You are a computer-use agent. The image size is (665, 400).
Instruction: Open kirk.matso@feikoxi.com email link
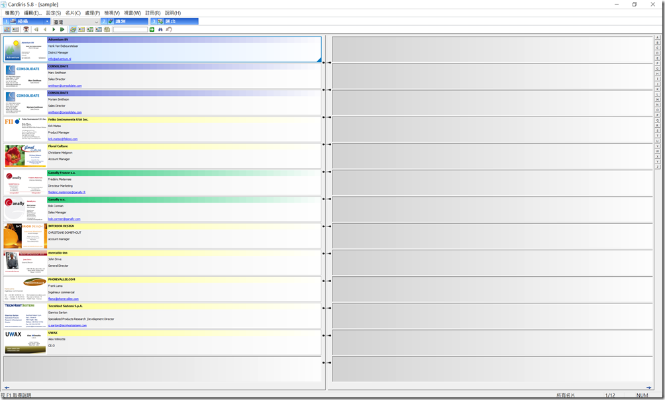tap(63, 138)
